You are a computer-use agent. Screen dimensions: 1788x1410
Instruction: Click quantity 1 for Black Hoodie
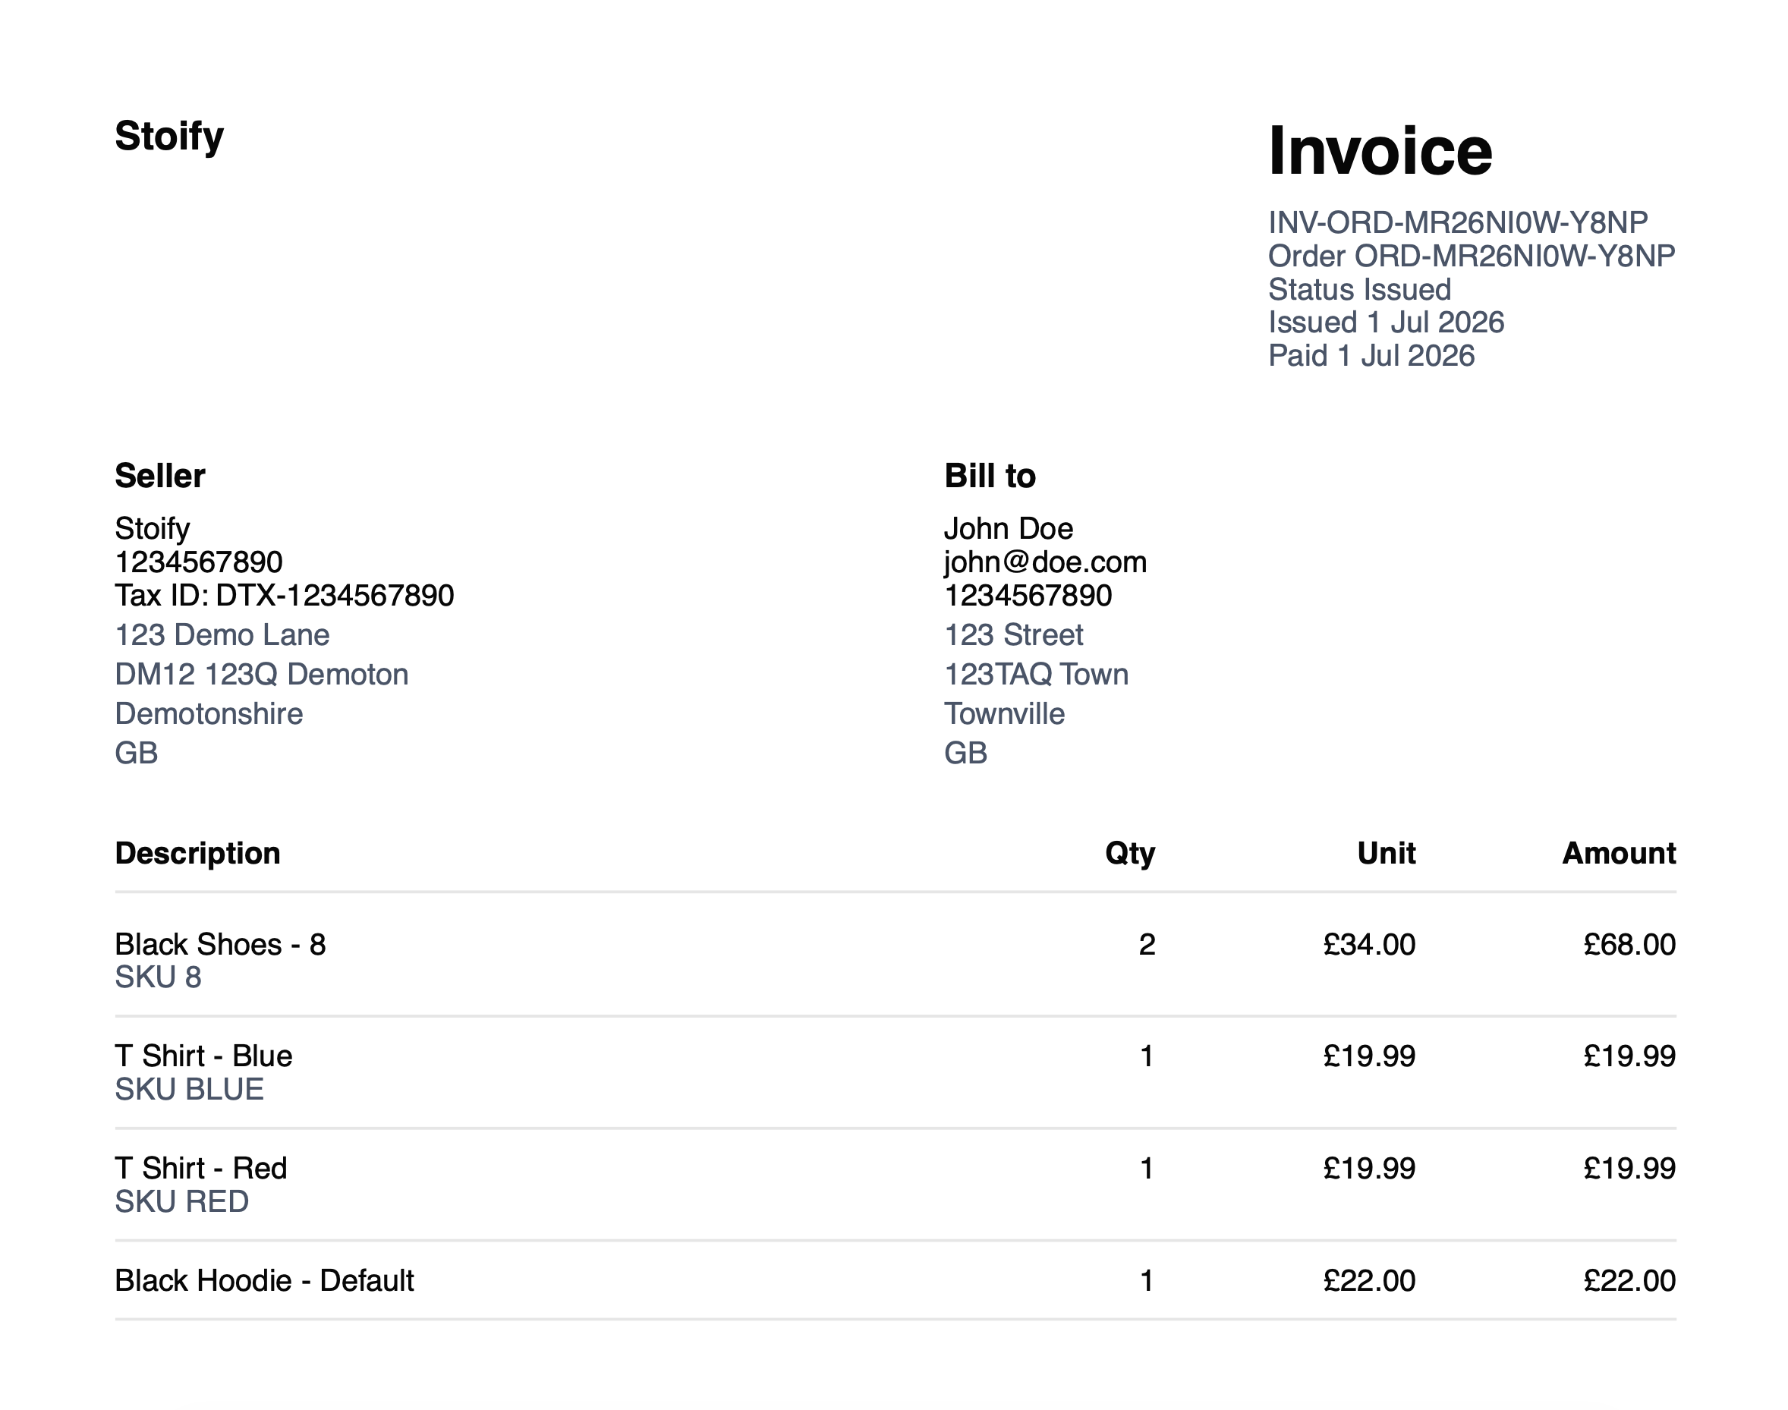(x=1147, y=1281)
